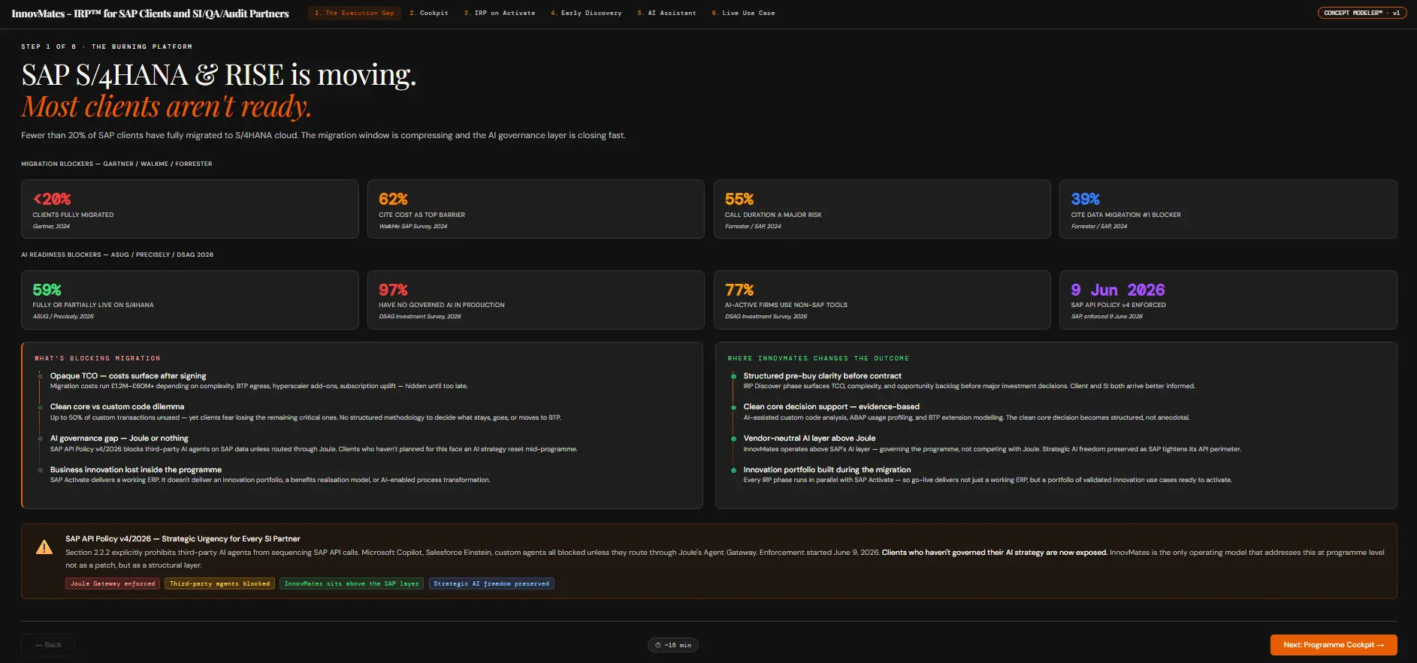
Task: Click "AI governance gap — Joule or nothing"
Action: pos(119,438)
